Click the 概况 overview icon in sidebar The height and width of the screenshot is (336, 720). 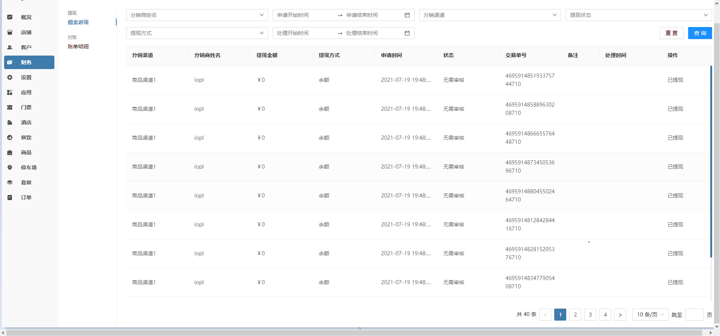tap(10, 17)
